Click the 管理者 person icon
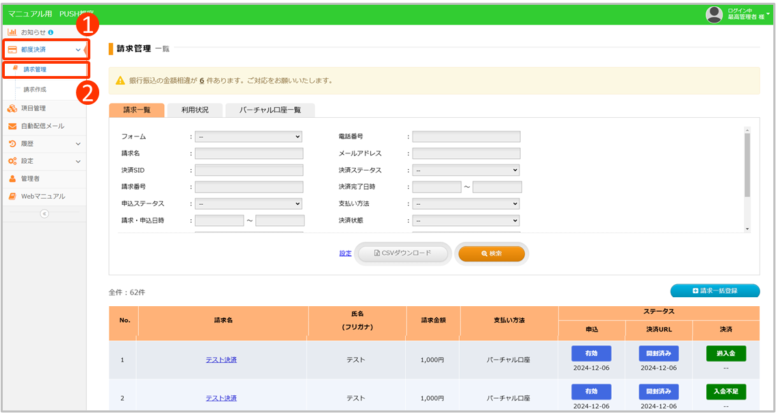 [12, 179]
